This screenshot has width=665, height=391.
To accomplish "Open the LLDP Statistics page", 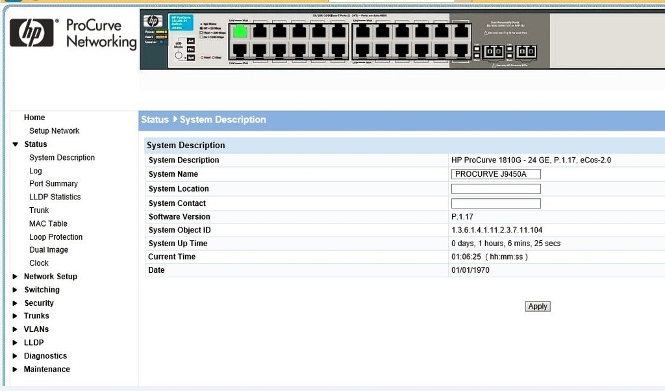I will (x=55, y=197).
